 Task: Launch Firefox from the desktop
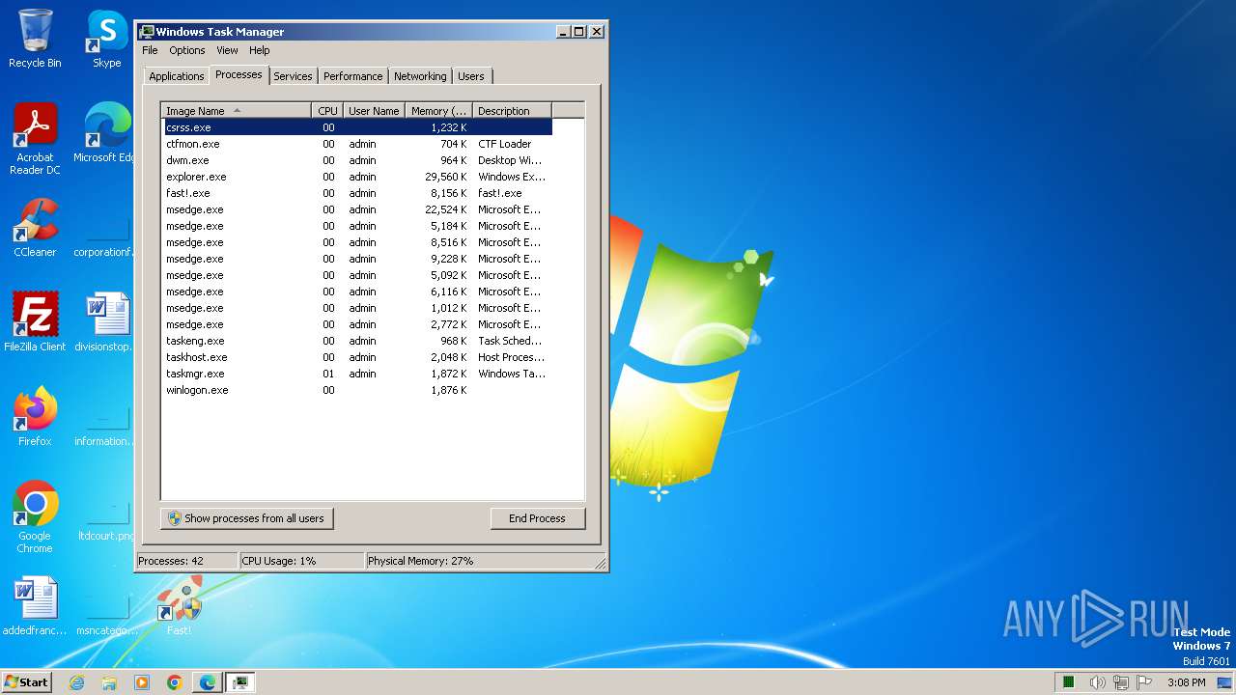click(35, 417)
